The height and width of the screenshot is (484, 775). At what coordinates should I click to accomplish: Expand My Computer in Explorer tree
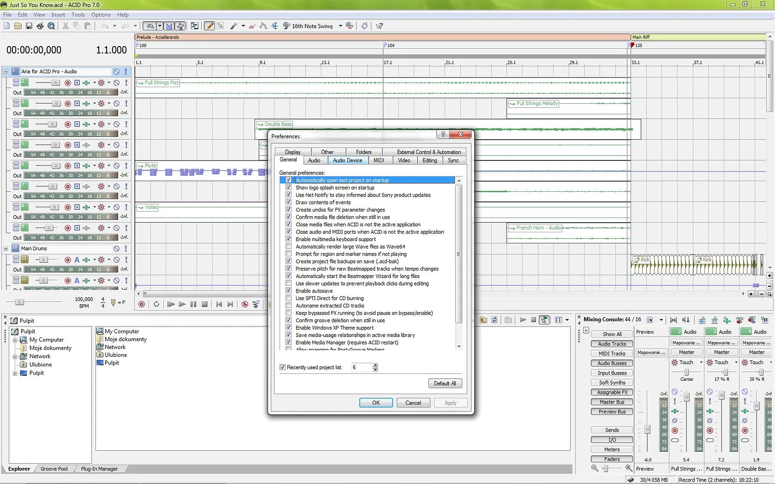(15, 340)
